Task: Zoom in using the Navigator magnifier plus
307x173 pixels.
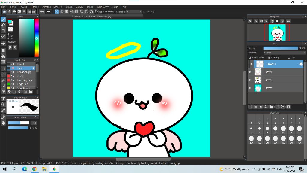Action: pos(256,21)
